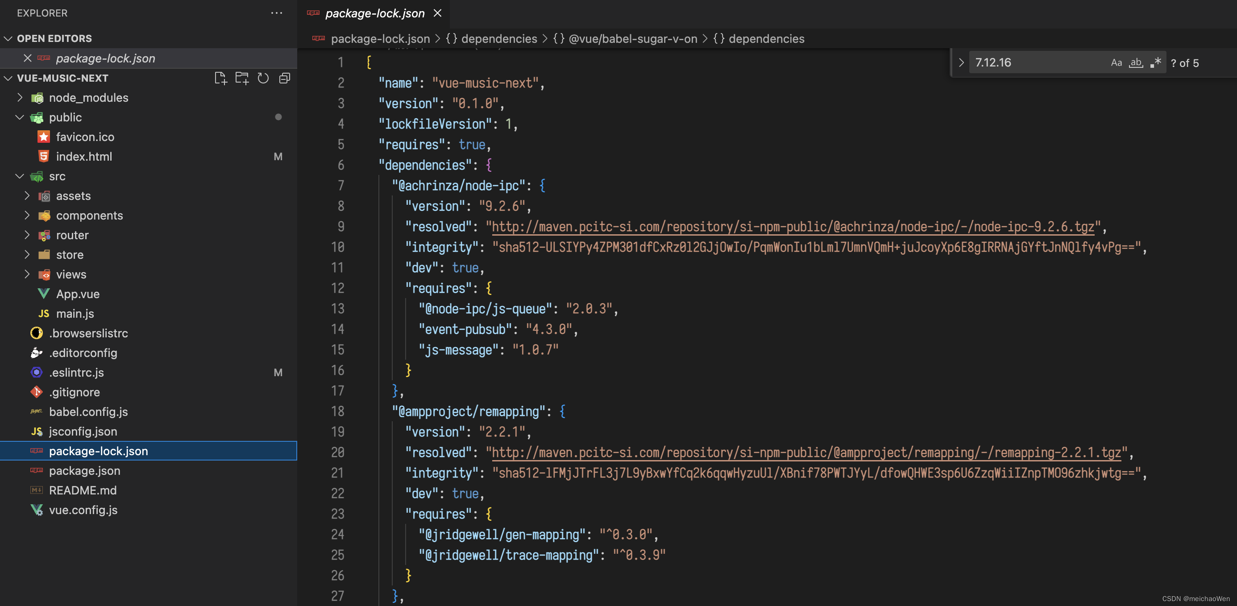The height and width of the screenshot is (606, 1237).
Task: Close package-lock.json in Open Editors list
Action: pyautogui.click(x=27, y=58)
